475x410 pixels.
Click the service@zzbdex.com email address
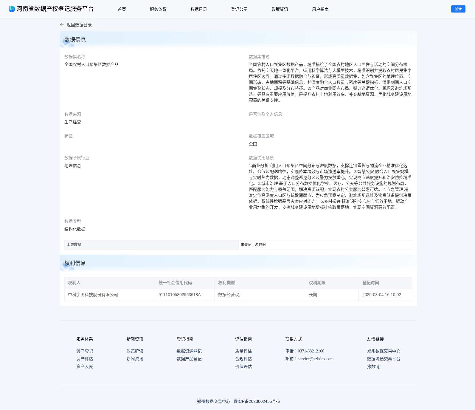(316, 359)
